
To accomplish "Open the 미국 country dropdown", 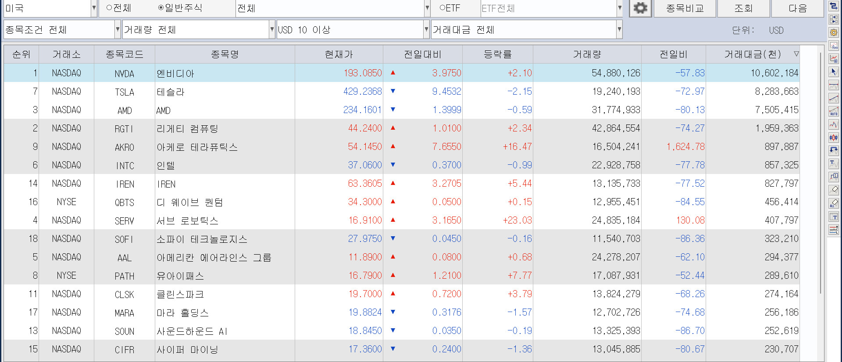I will [x=93, y=8].
